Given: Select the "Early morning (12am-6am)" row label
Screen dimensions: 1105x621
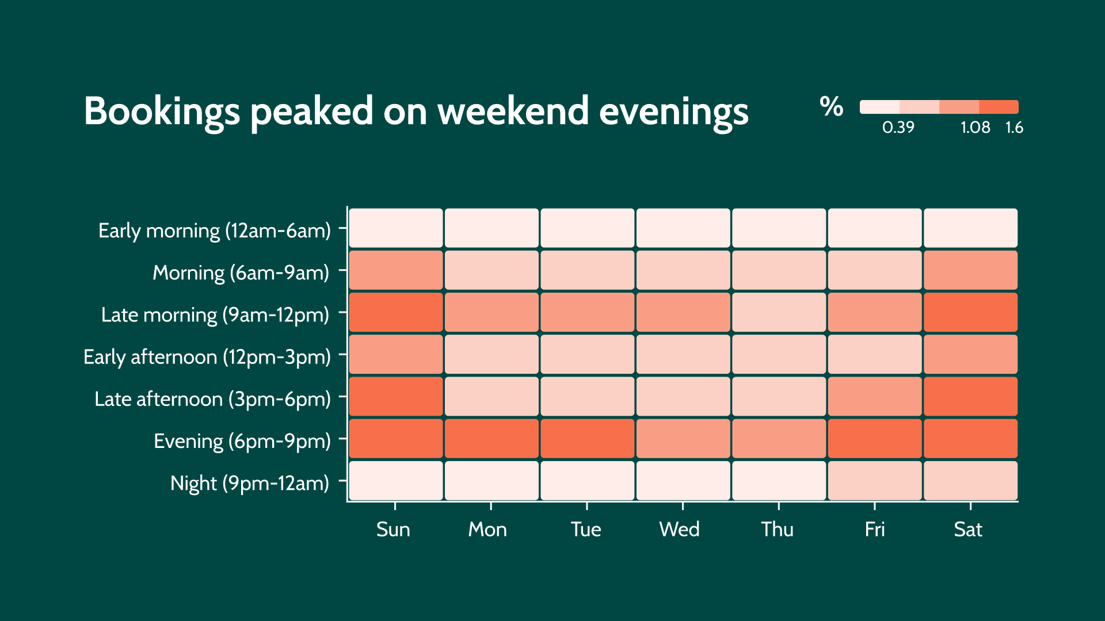Looking at the screenshot, I should pyautogui.click(x=215, y=231).
